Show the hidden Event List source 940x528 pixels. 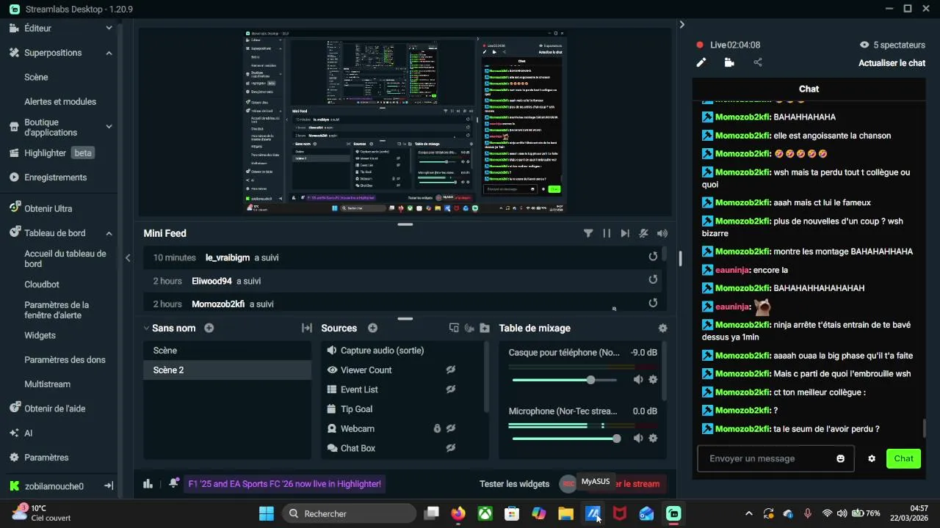point(451,389)
